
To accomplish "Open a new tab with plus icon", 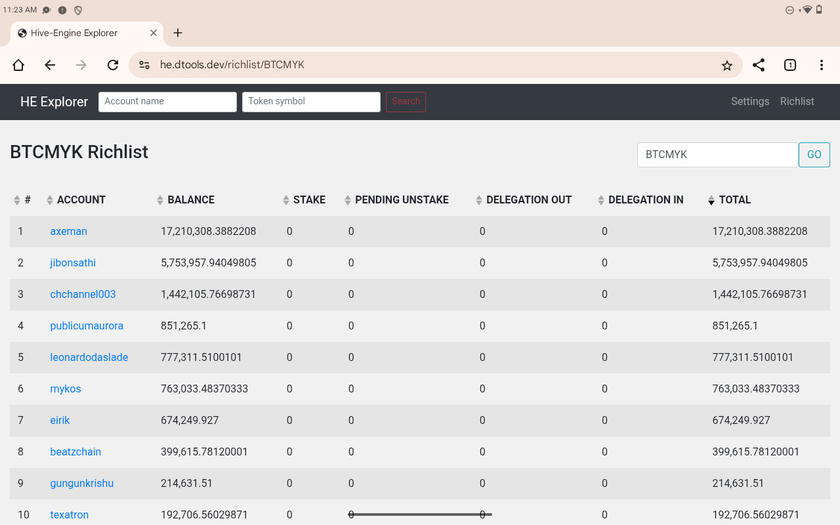I will click(178, 33).
